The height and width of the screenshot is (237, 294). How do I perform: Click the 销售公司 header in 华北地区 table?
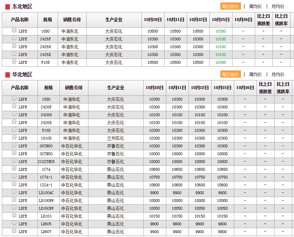tap(74, 88)
